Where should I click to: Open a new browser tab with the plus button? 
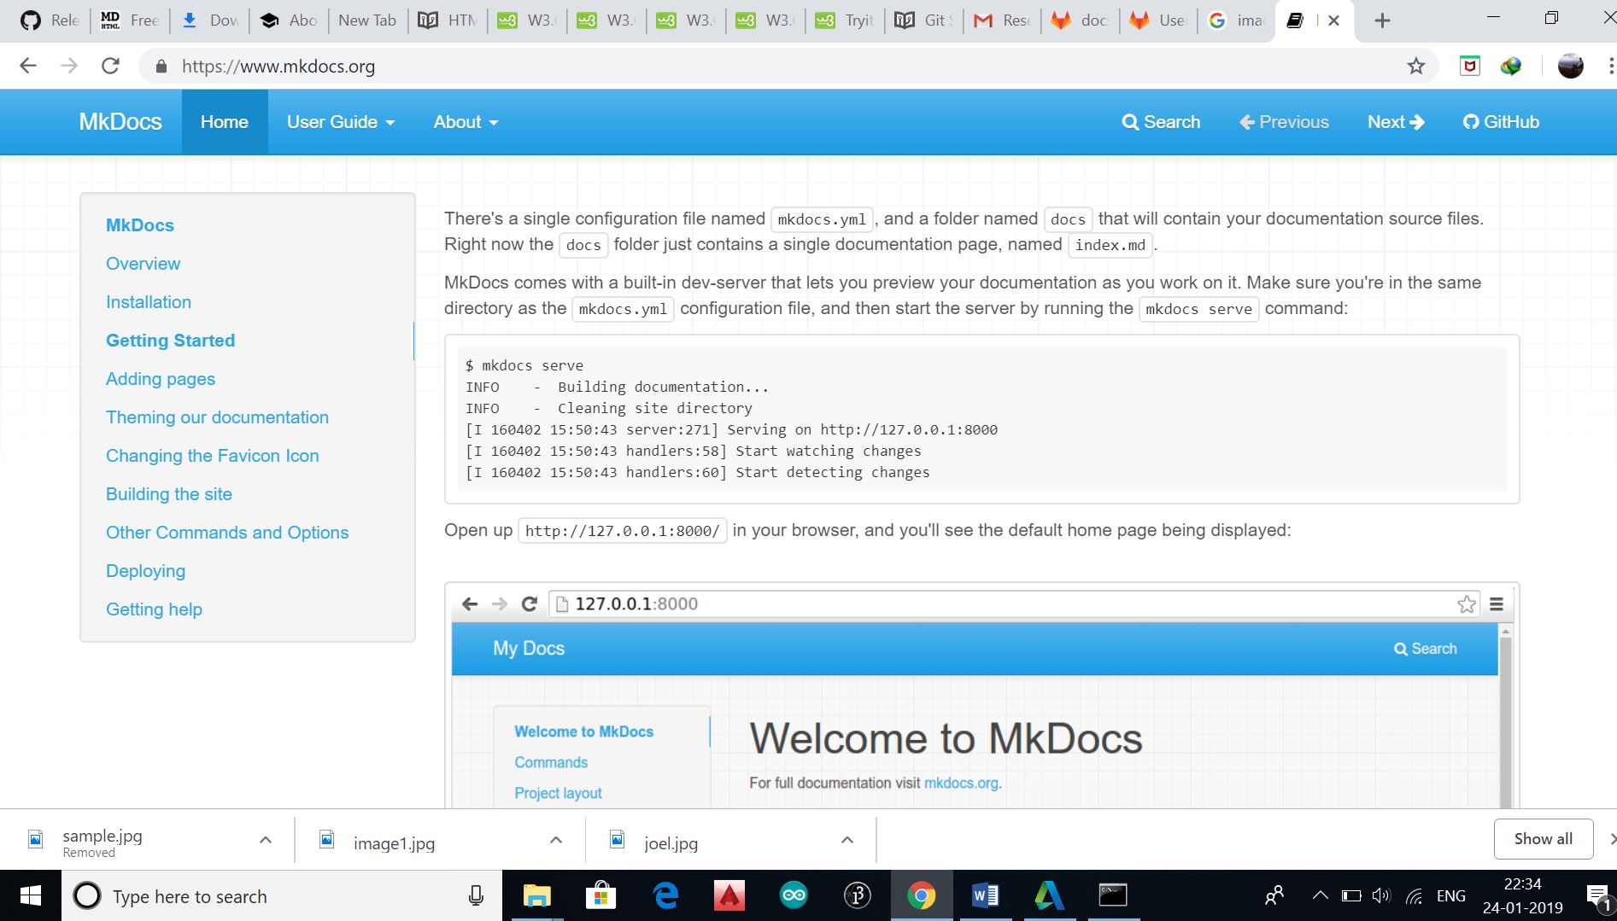(x=1382, y=20)
